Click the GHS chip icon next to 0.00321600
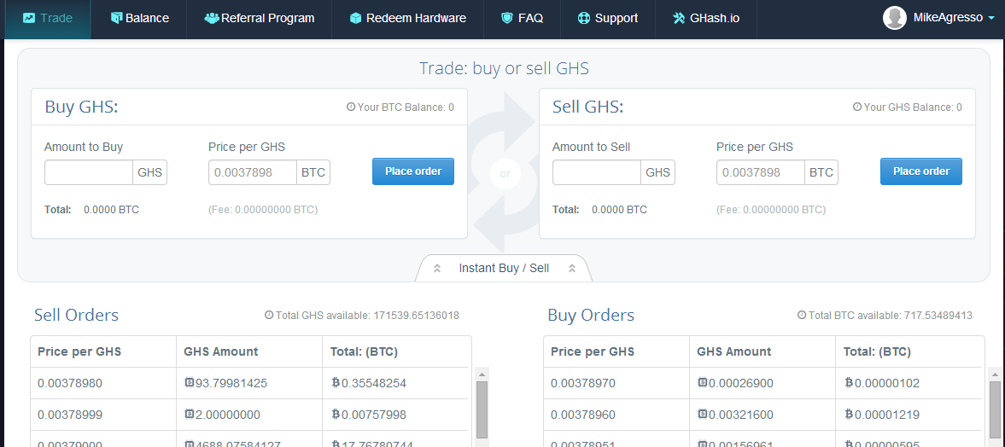 (703, 415)
